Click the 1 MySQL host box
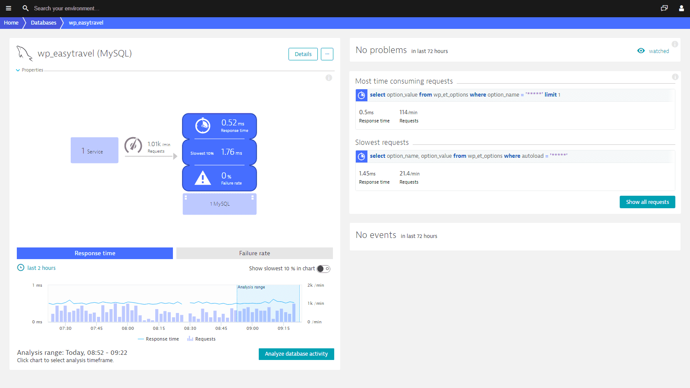Screen dimensions: 690x388 (220, 204)
